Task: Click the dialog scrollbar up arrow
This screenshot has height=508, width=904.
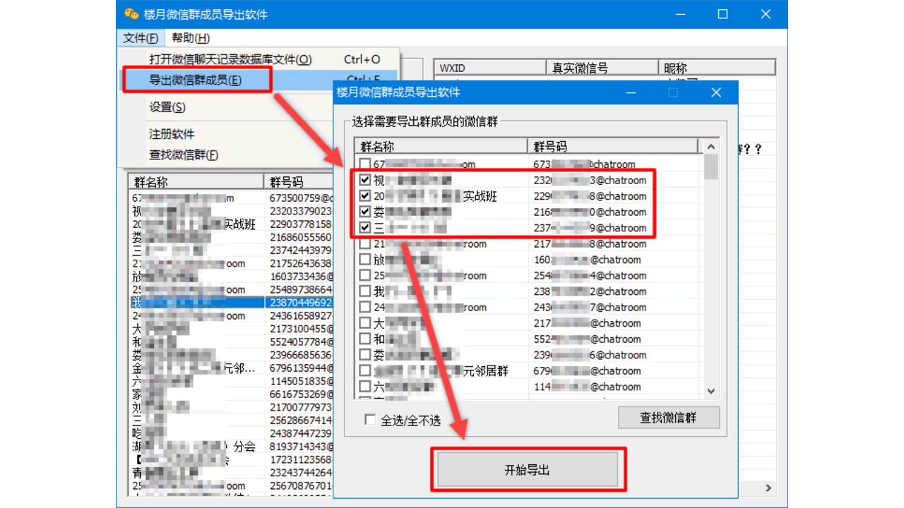Action: (x=712, y=146)
